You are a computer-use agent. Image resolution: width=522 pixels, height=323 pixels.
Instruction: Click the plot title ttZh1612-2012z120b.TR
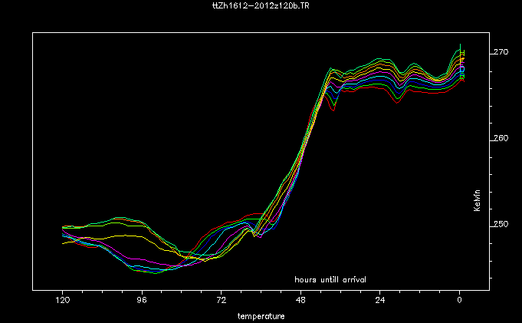261,5
